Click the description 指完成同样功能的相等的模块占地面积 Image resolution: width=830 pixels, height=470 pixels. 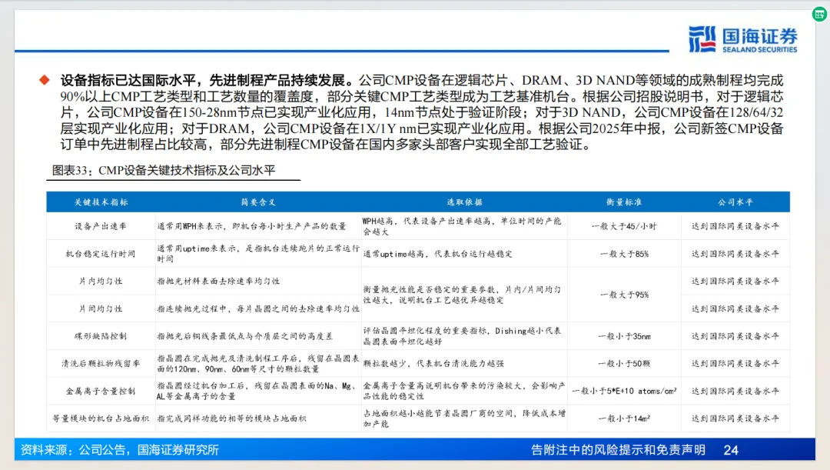tap(231, 418)
